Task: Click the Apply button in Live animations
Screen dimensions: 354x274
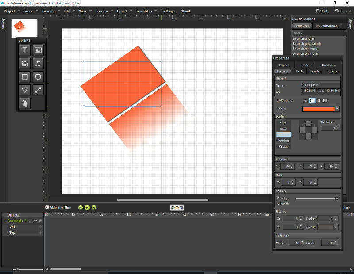Action: pyautogui.click(x=298, y=33)
